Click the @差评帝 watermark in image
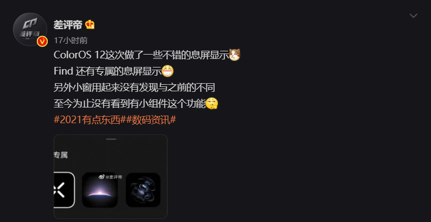The image size is (431, 222). click(111, 177)
